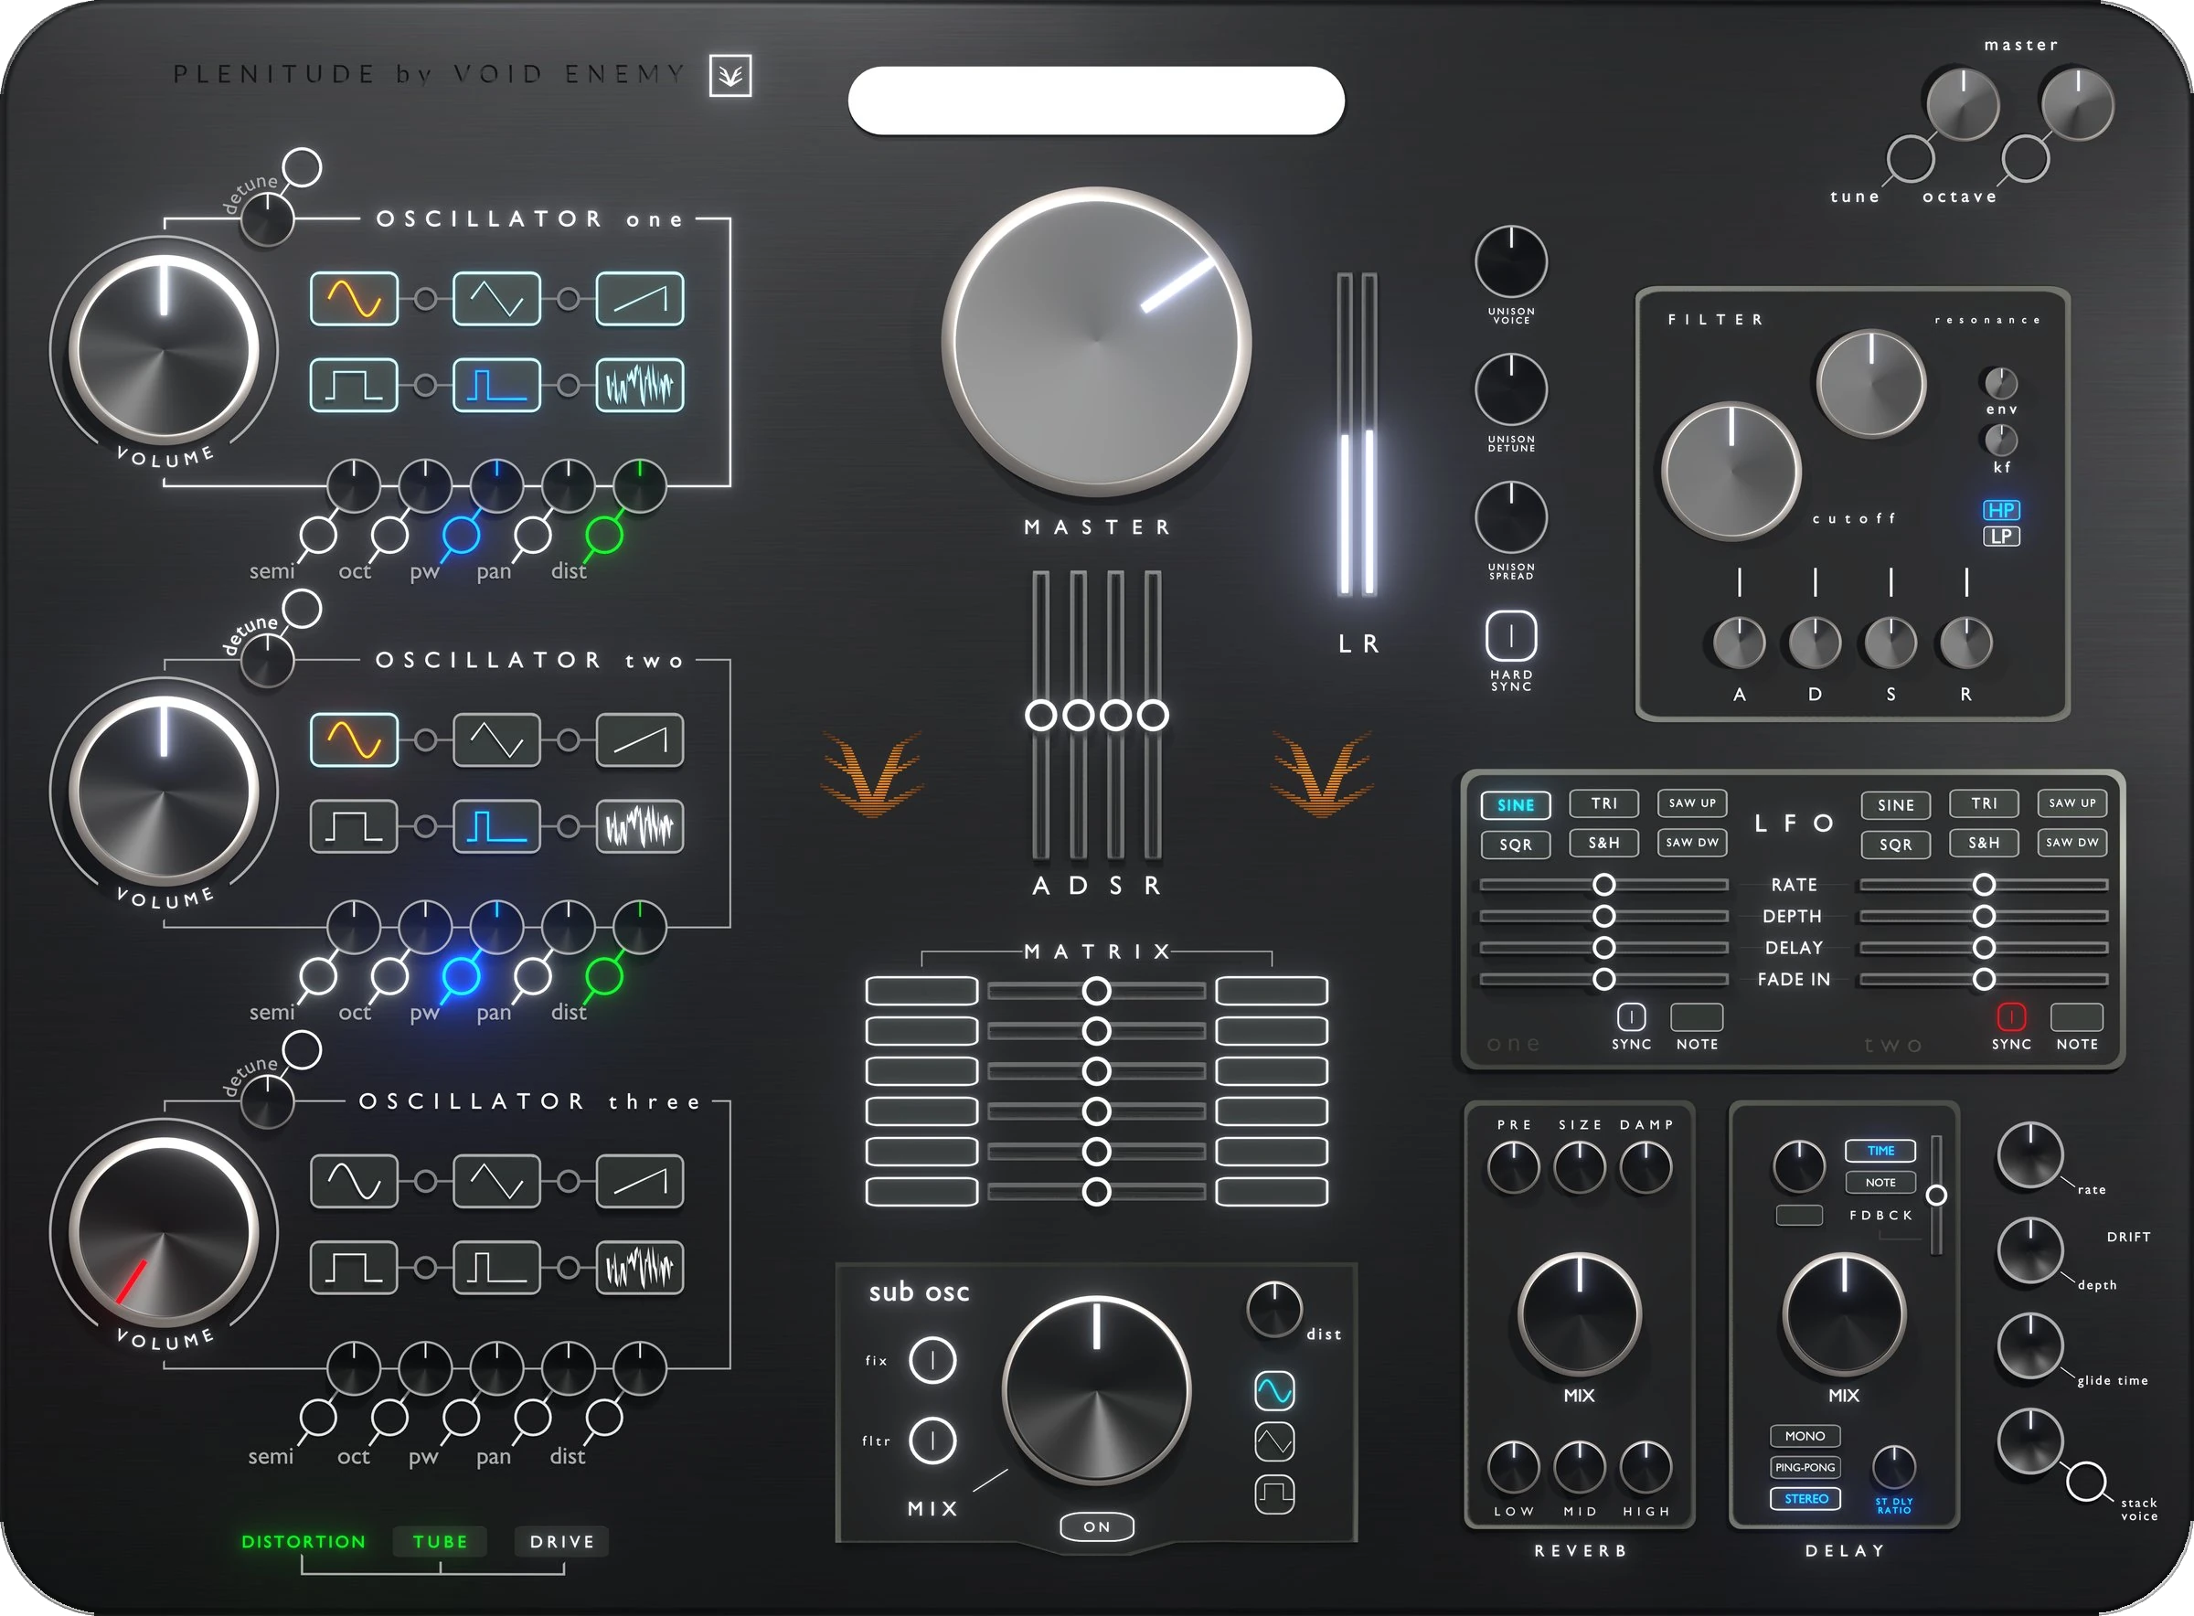Toggle the Hard Sync switch
Screen dimensions: 2194x1616
point(1511,637)
